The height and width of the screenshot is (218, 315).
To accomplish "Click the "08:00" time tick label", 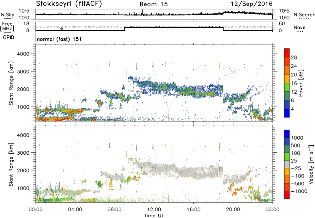I will 115,210.
